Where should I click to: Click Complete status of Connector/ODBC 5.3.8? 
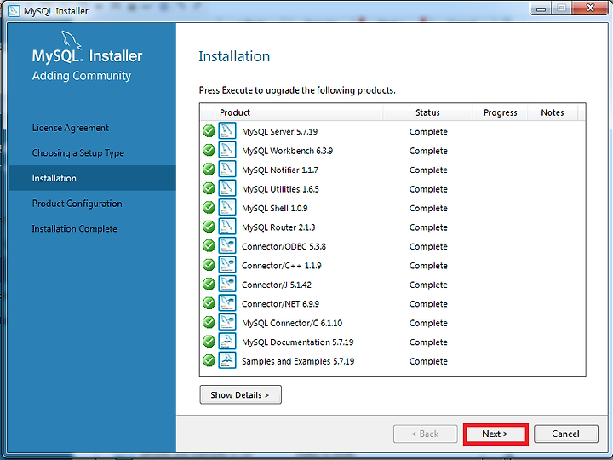[x=428, y=247]
